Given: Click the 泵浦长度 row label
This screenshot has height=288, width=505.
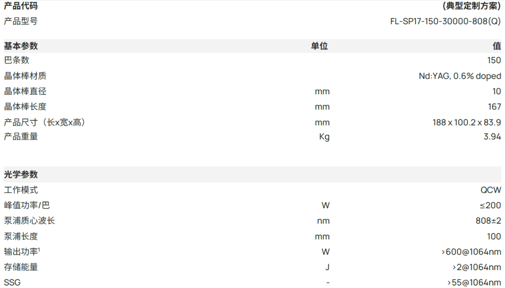Looking at the screenshot, I should [x=21, y=237].
